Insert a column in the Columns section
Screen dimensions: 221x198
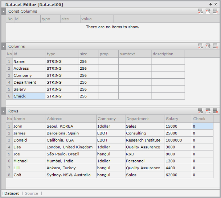click(208, 46)
